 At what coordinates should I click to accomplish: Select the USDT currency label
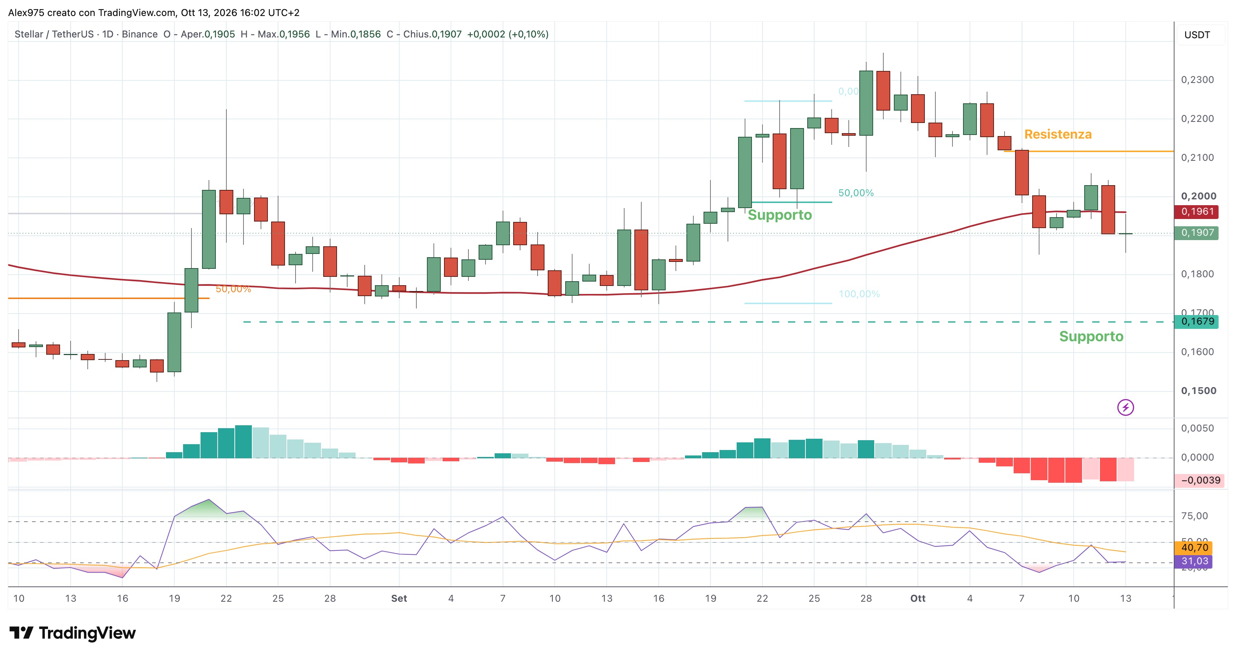tap(1197, 35)
